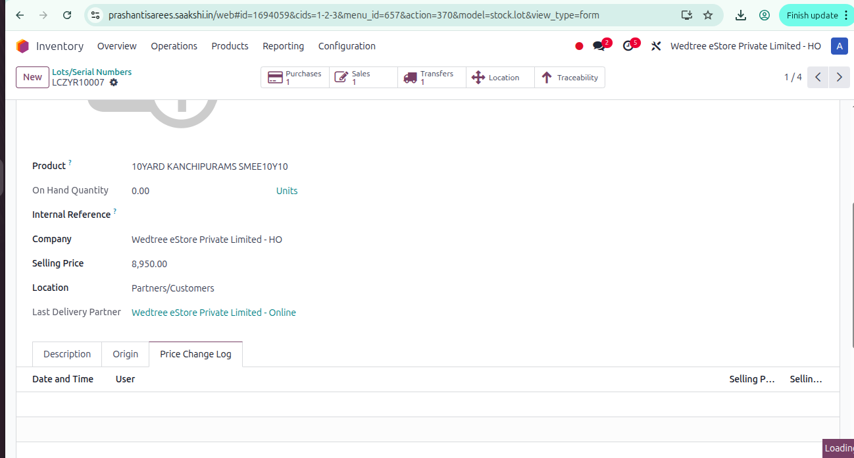Go to previous record arrow
The height and width of the screenshot is (458, 854).
click(818, 77)
